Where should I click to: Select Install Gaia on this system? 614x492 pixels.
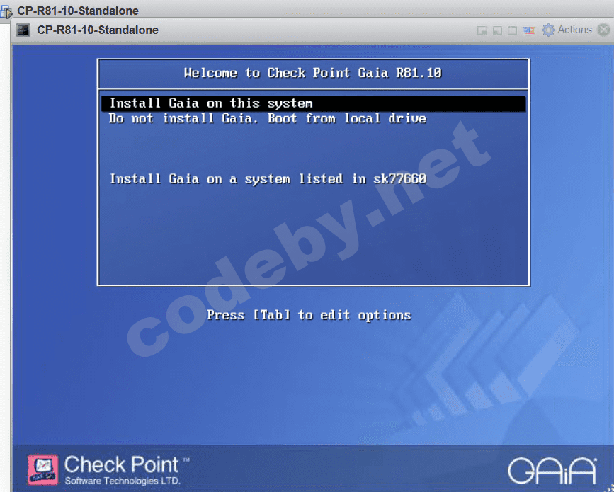[x=313, y=104]
